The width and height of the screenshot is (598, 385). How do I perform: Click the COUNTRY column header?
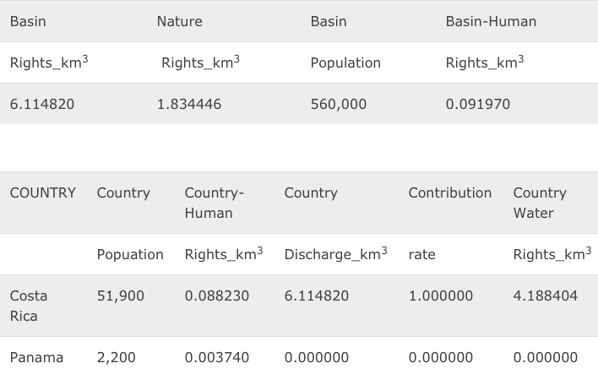pyautogui.click(x=43, y=192)
